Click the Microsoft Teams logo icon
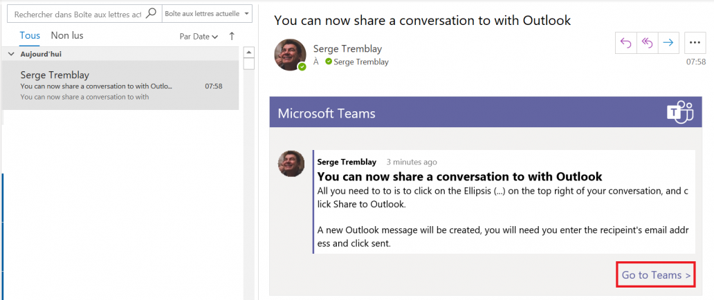 point(680,113)
